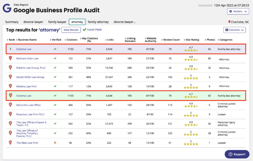Click the View Results button
The width and height of the screenshot is (253, 161).
(71, 30)
